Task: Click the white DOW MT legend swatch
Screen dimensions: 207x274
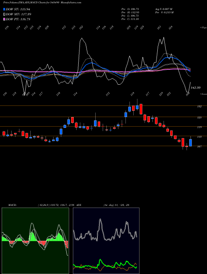Action: coord(4,14)
